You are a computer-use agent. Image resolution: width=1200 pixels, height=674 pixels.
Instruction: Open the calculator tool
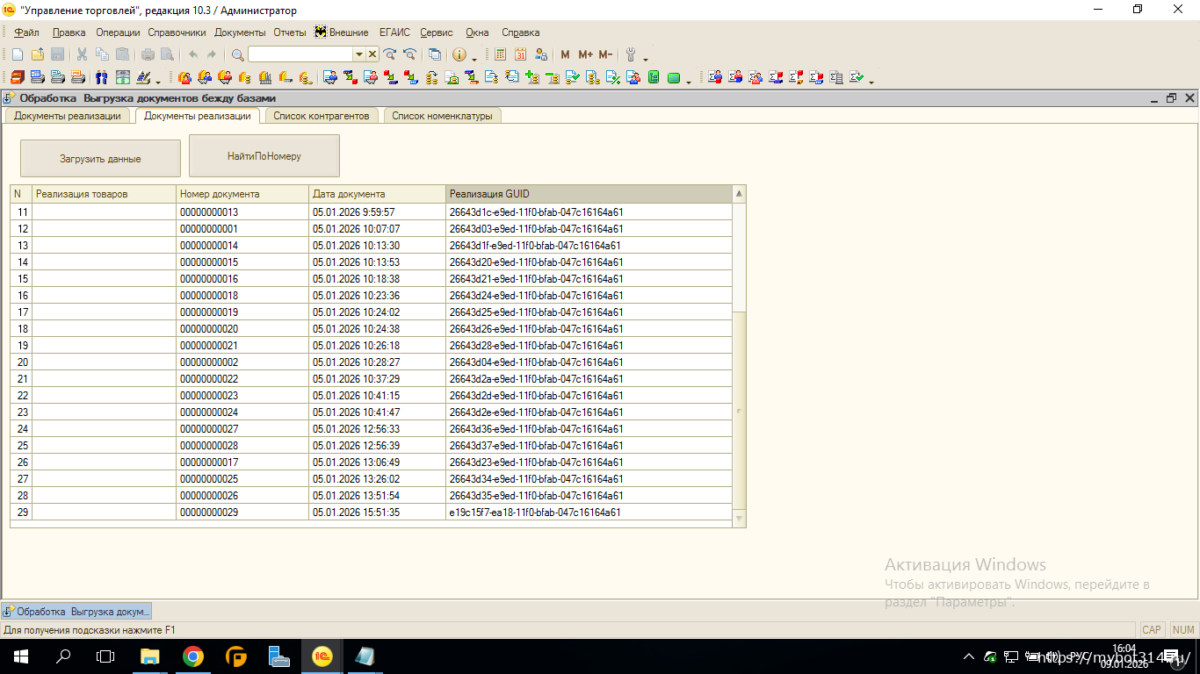(x=501, y=54)
